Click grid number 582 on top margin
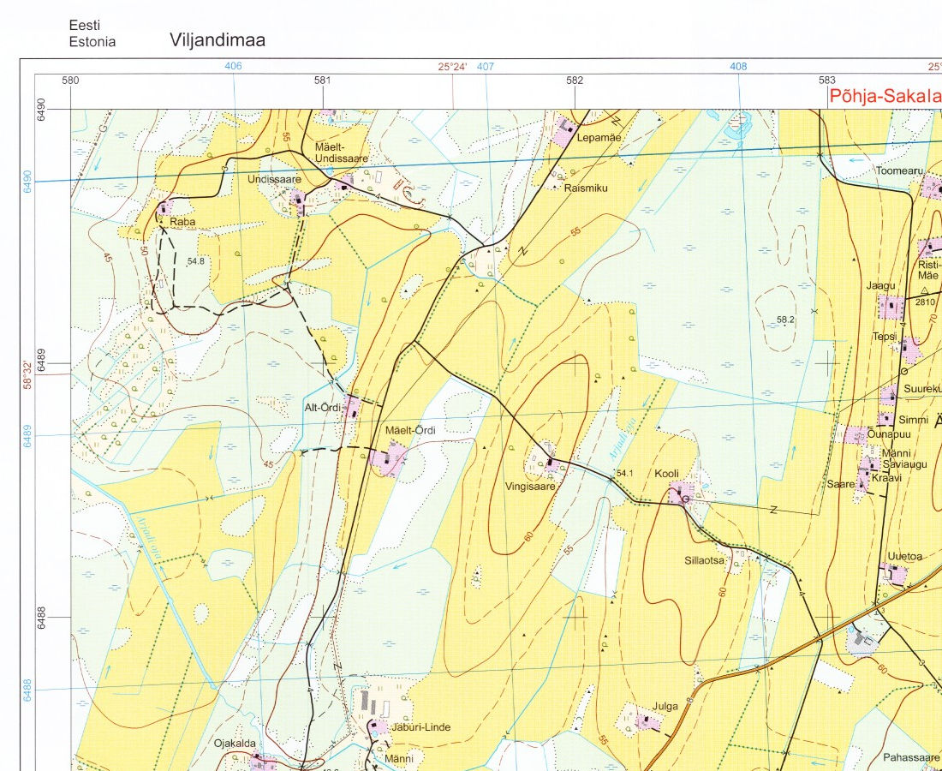 tap(575, 81)
